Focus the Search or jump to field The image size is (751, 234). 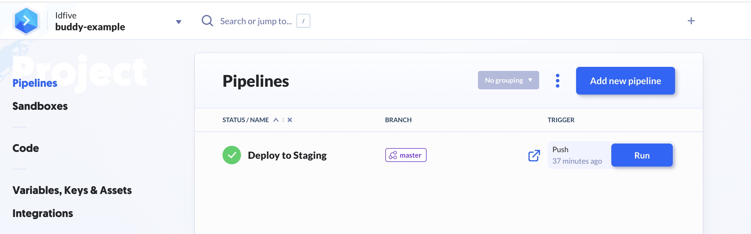(x=256, y=21)
